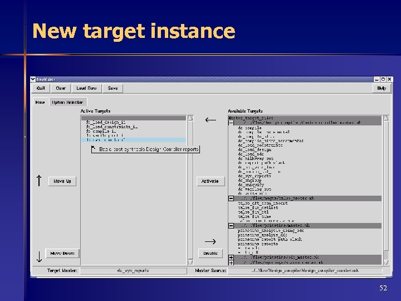
Task: Select talus_fix_netlist target
Action: click(258, 207)
